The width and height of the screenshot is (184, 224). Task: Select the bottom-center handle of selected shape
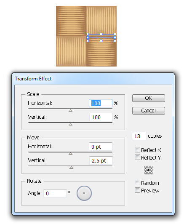pos(101,41)
